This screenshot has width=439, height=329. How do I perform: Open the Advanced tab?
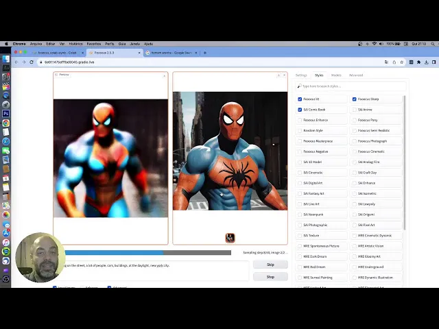pos(356,75)
